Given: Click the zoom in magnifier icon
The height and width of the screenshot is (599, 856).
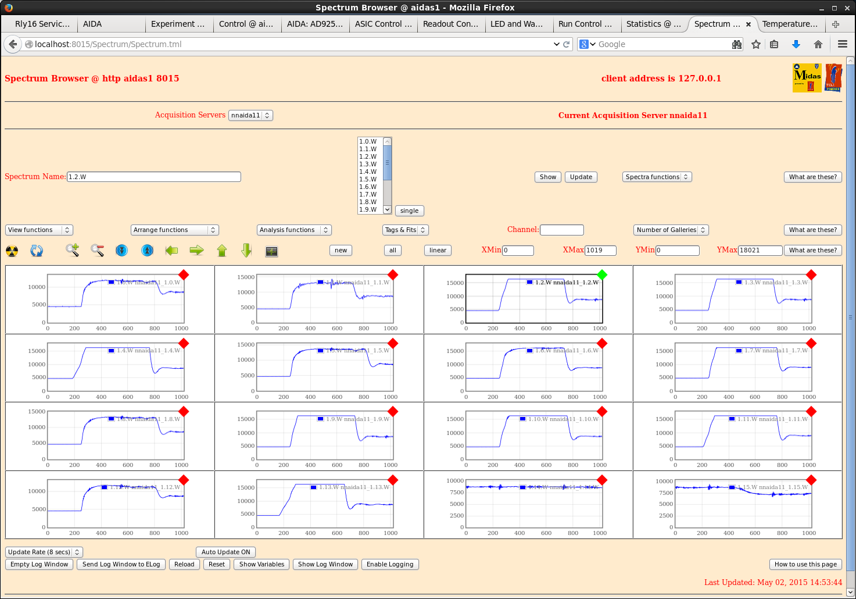Looking at the screenshot, I should tap(72, 251).
